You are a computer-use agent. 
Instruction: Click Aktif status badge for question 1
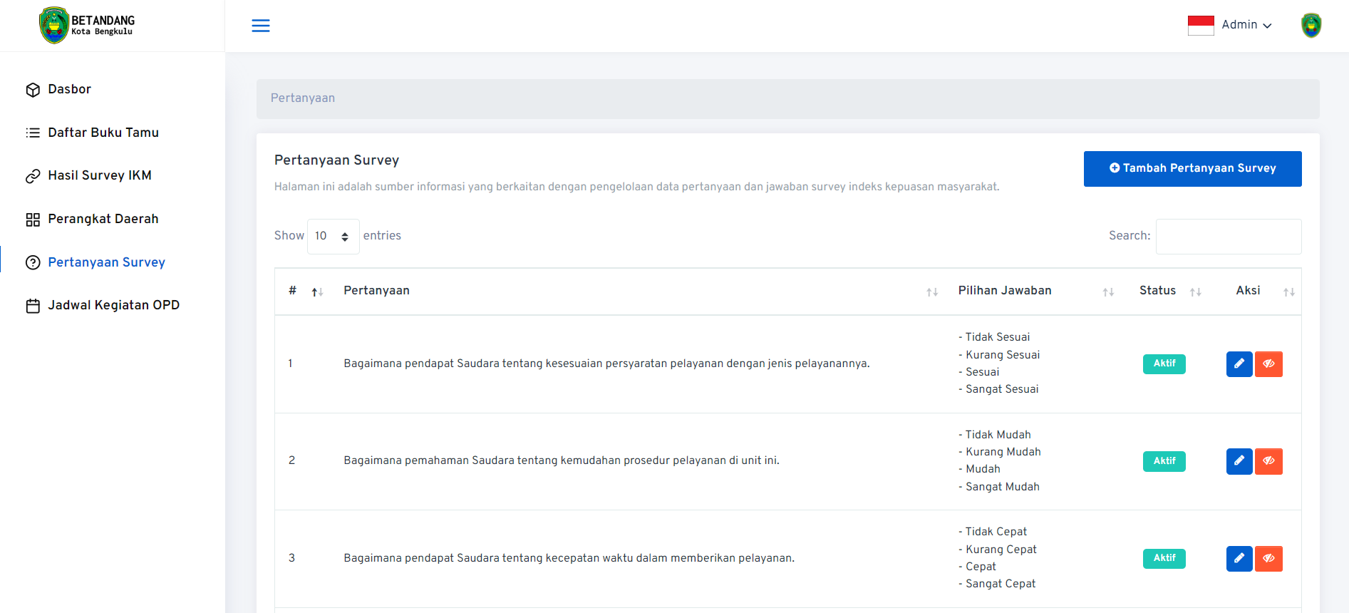(1164, 364)
